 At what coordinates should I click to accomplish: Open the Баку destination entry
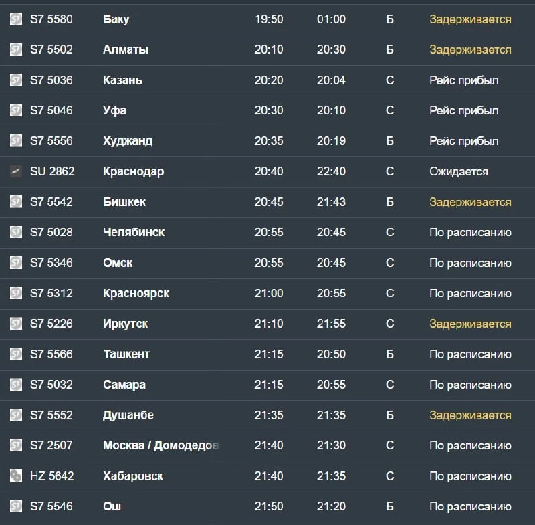tap(116, 19)
